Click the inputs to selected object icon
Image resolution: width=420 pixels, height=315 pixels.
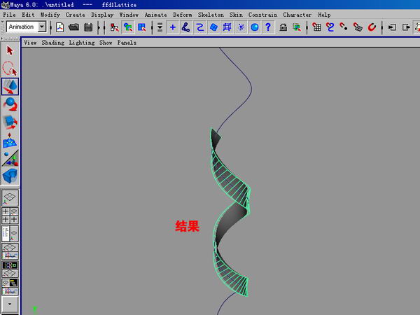click(393, 27)
